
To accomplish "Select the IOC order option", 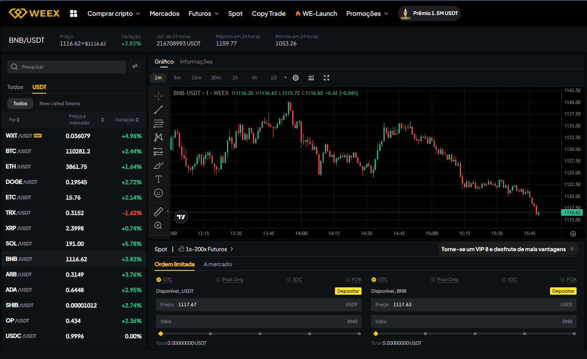I will point(297,280).
